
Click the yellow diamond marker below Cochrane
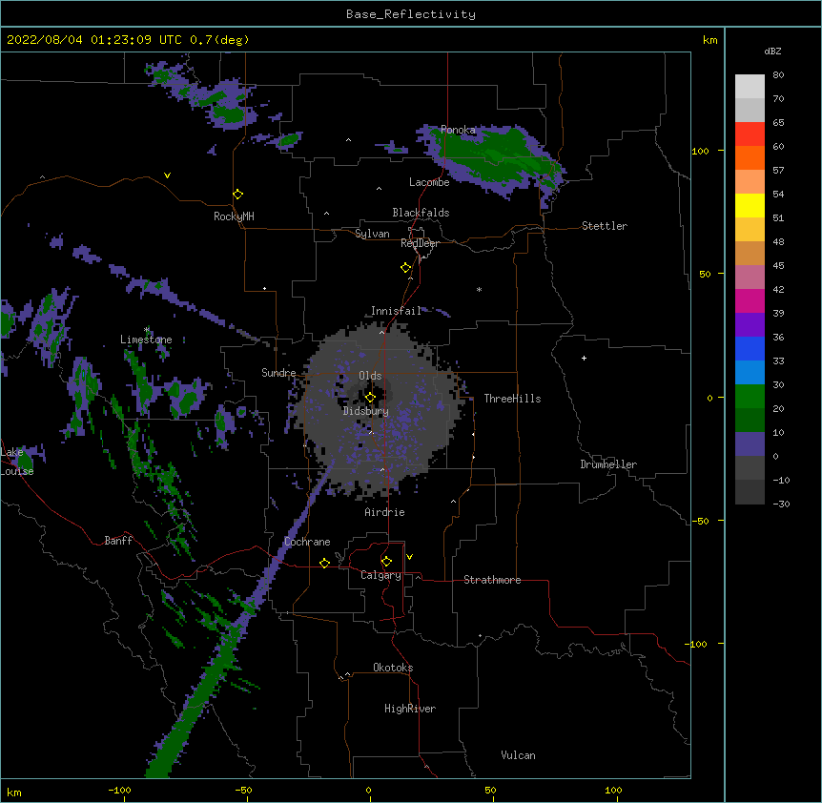(x=324, y=563)
